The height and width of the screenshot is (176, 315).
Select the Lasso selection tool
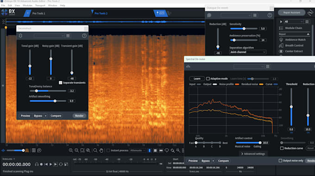(167, 150)
